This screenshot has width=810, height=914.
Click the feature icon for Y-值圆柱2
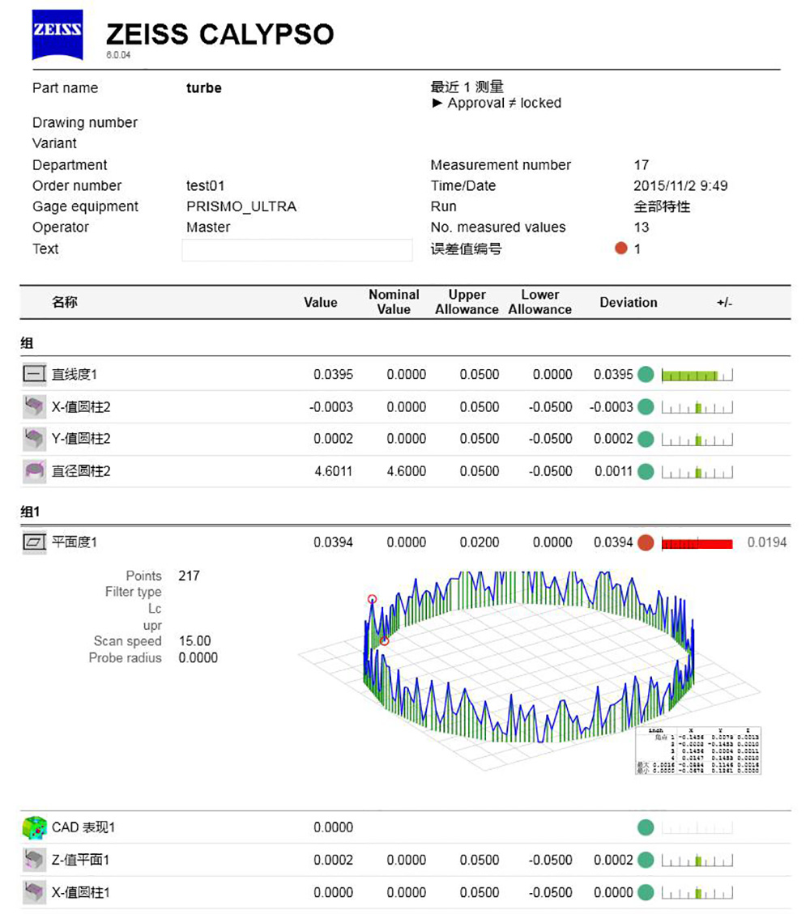[x=34, y=438]
